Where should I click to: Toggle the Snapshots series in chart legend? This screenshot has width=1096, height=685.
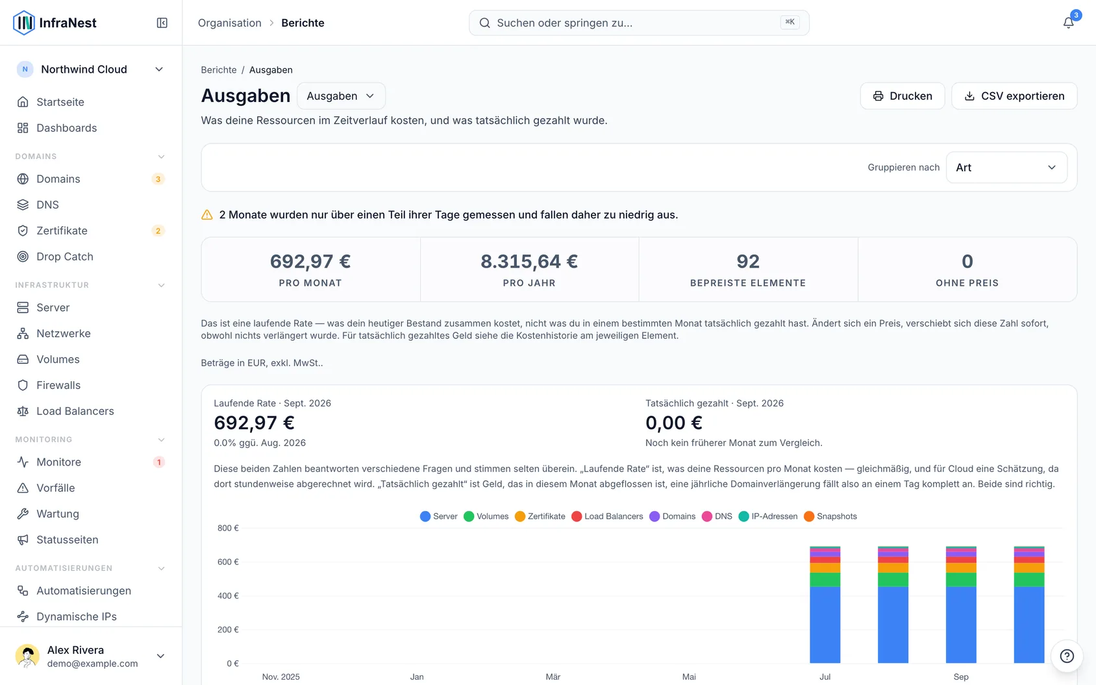[x=830, y=517]
